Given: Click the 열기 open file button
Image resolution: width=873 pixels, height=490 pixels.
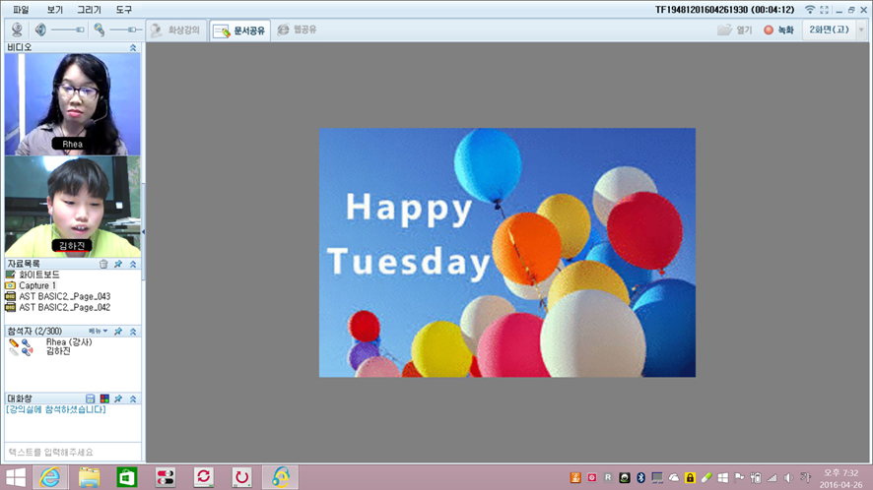Looking at the screenshot, I should [735, 31].
